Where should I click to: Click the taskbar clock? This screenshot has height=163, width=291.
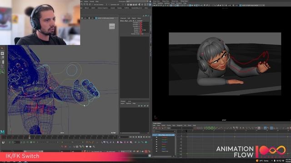288,161
